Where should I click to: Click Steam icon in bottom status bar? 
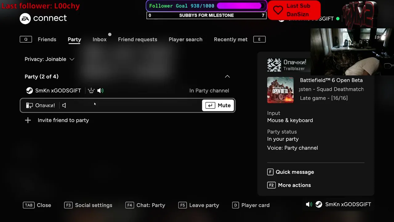319,204
